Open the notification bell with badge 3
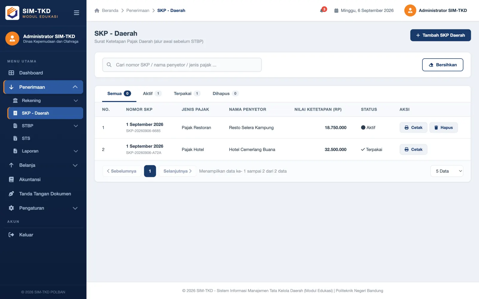 323,10
